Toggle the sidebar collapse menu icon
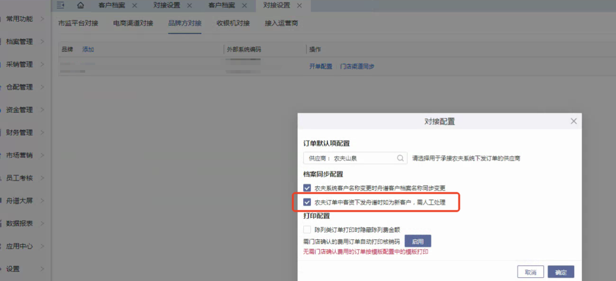The image size is (616, 281). pos(61,5)
